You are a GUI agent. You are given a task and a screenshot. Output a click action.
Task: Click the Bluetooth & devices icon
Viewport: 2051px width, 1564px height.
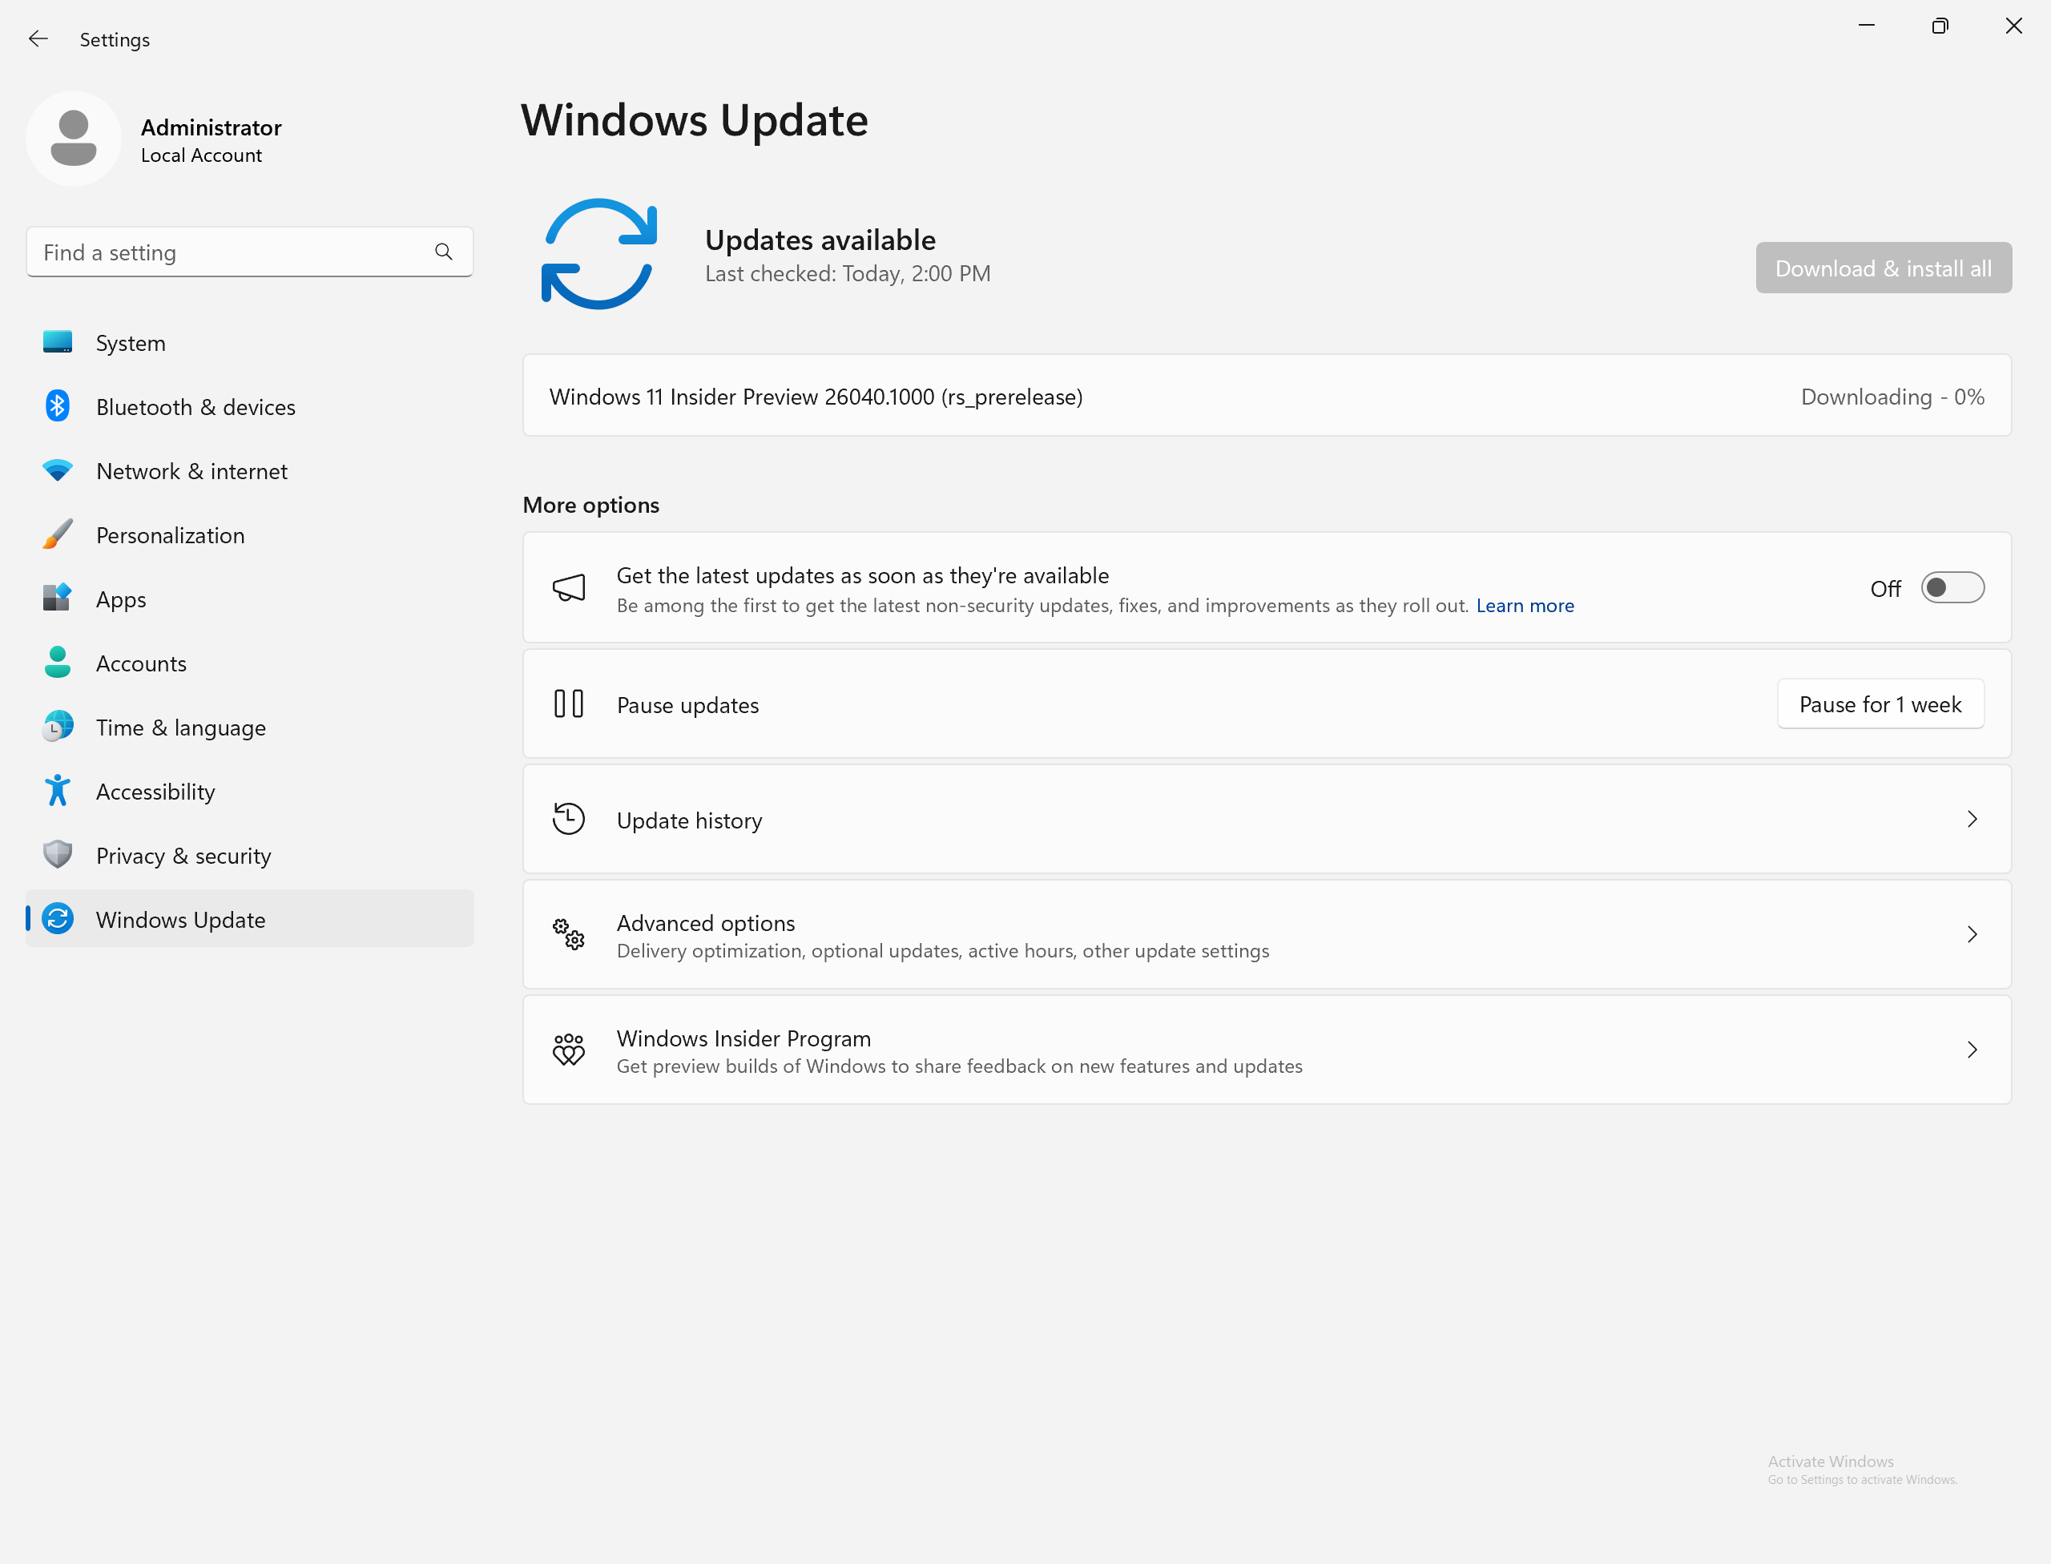58,407
